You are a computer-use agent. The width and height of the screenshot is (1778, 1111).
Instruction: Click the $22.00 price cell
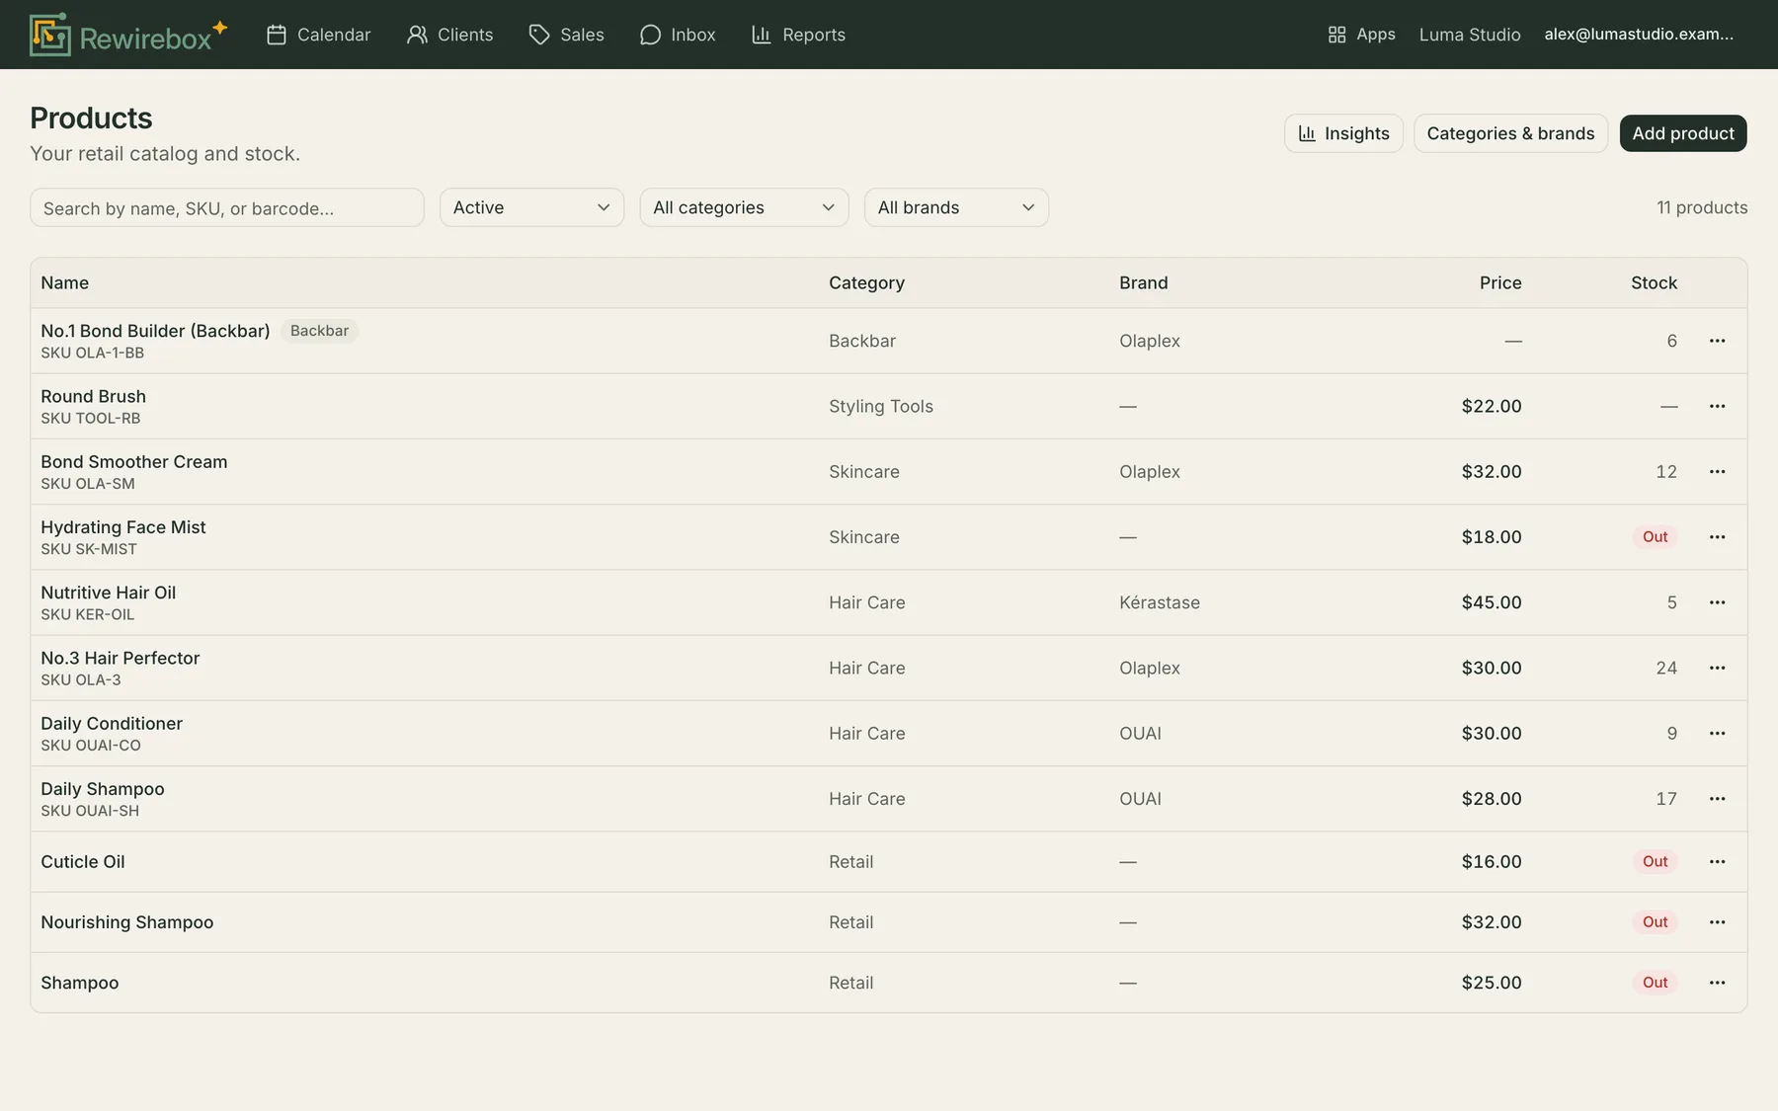[x=1492, y=406]
